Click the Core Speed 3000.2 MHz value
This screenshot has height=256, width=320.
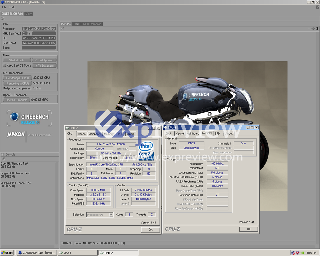pos(98,190)
